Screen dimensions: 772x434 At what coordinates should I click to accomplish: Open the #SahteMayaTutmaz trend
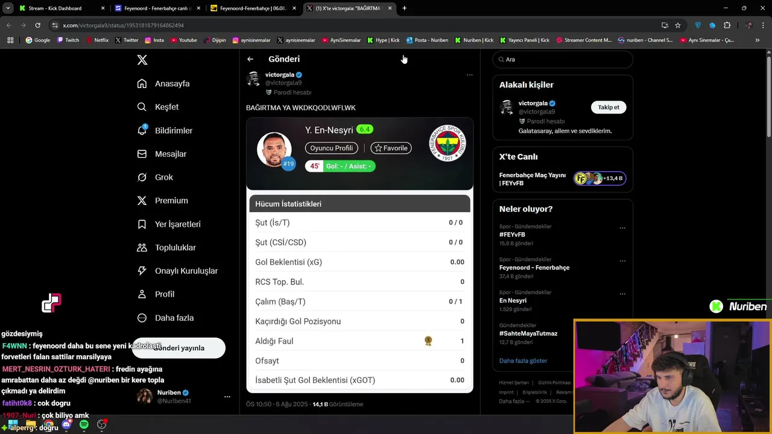[x=528, y=333]
